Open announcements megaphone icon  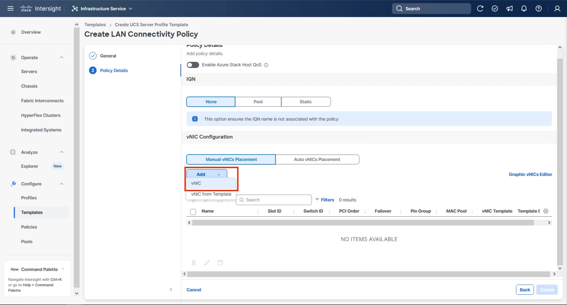tap(510, 8)
